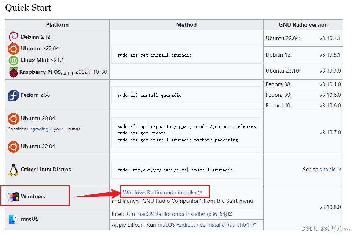Viewport: 356px width, 235px height.
Task: Click the Method column header
Action: tap(186, 24)
